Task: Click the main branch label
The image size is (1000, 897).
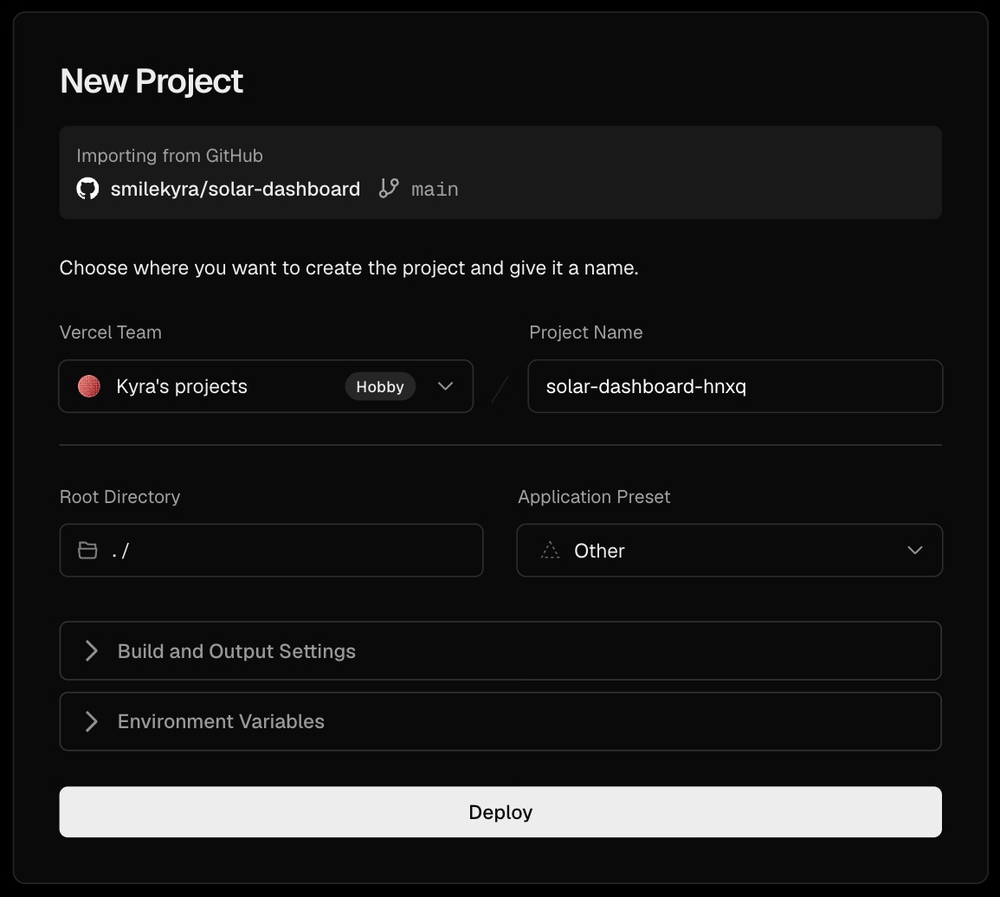Action: point(435,190)
